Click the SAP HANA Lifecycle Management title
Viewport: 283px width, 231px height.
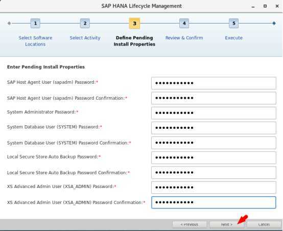[x=141, y=6]
